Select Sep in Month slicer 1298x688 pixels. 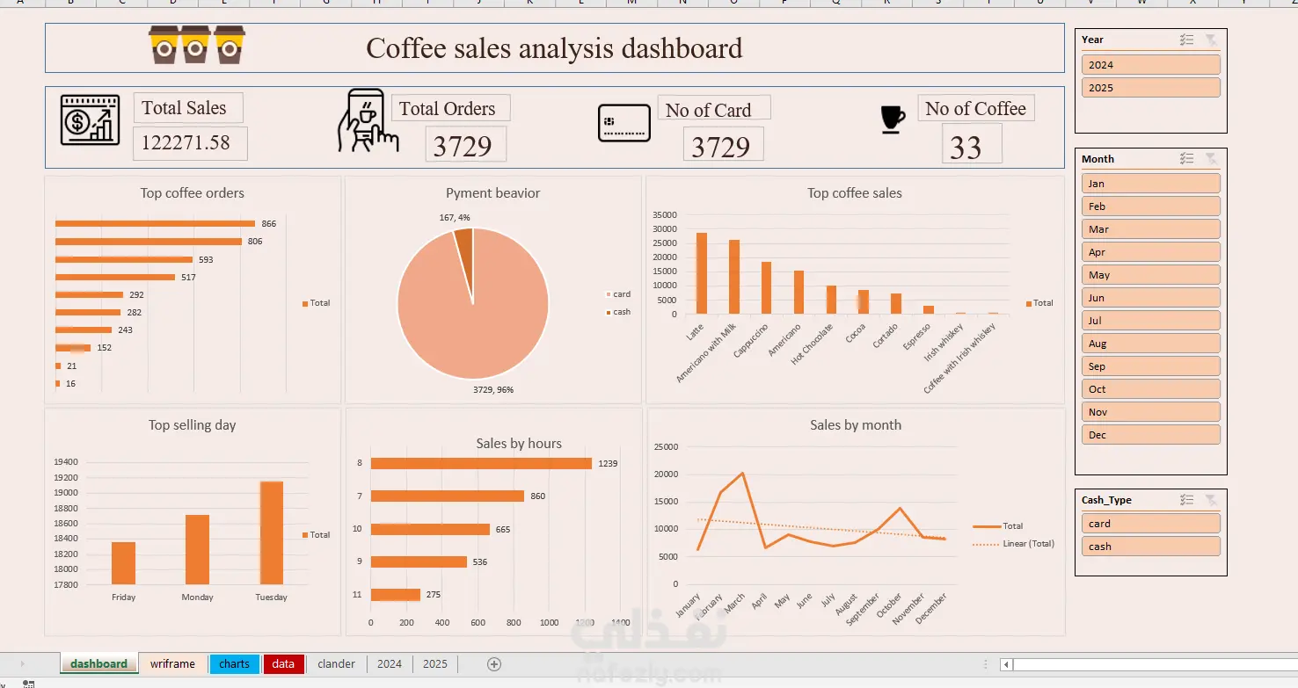1151,366
